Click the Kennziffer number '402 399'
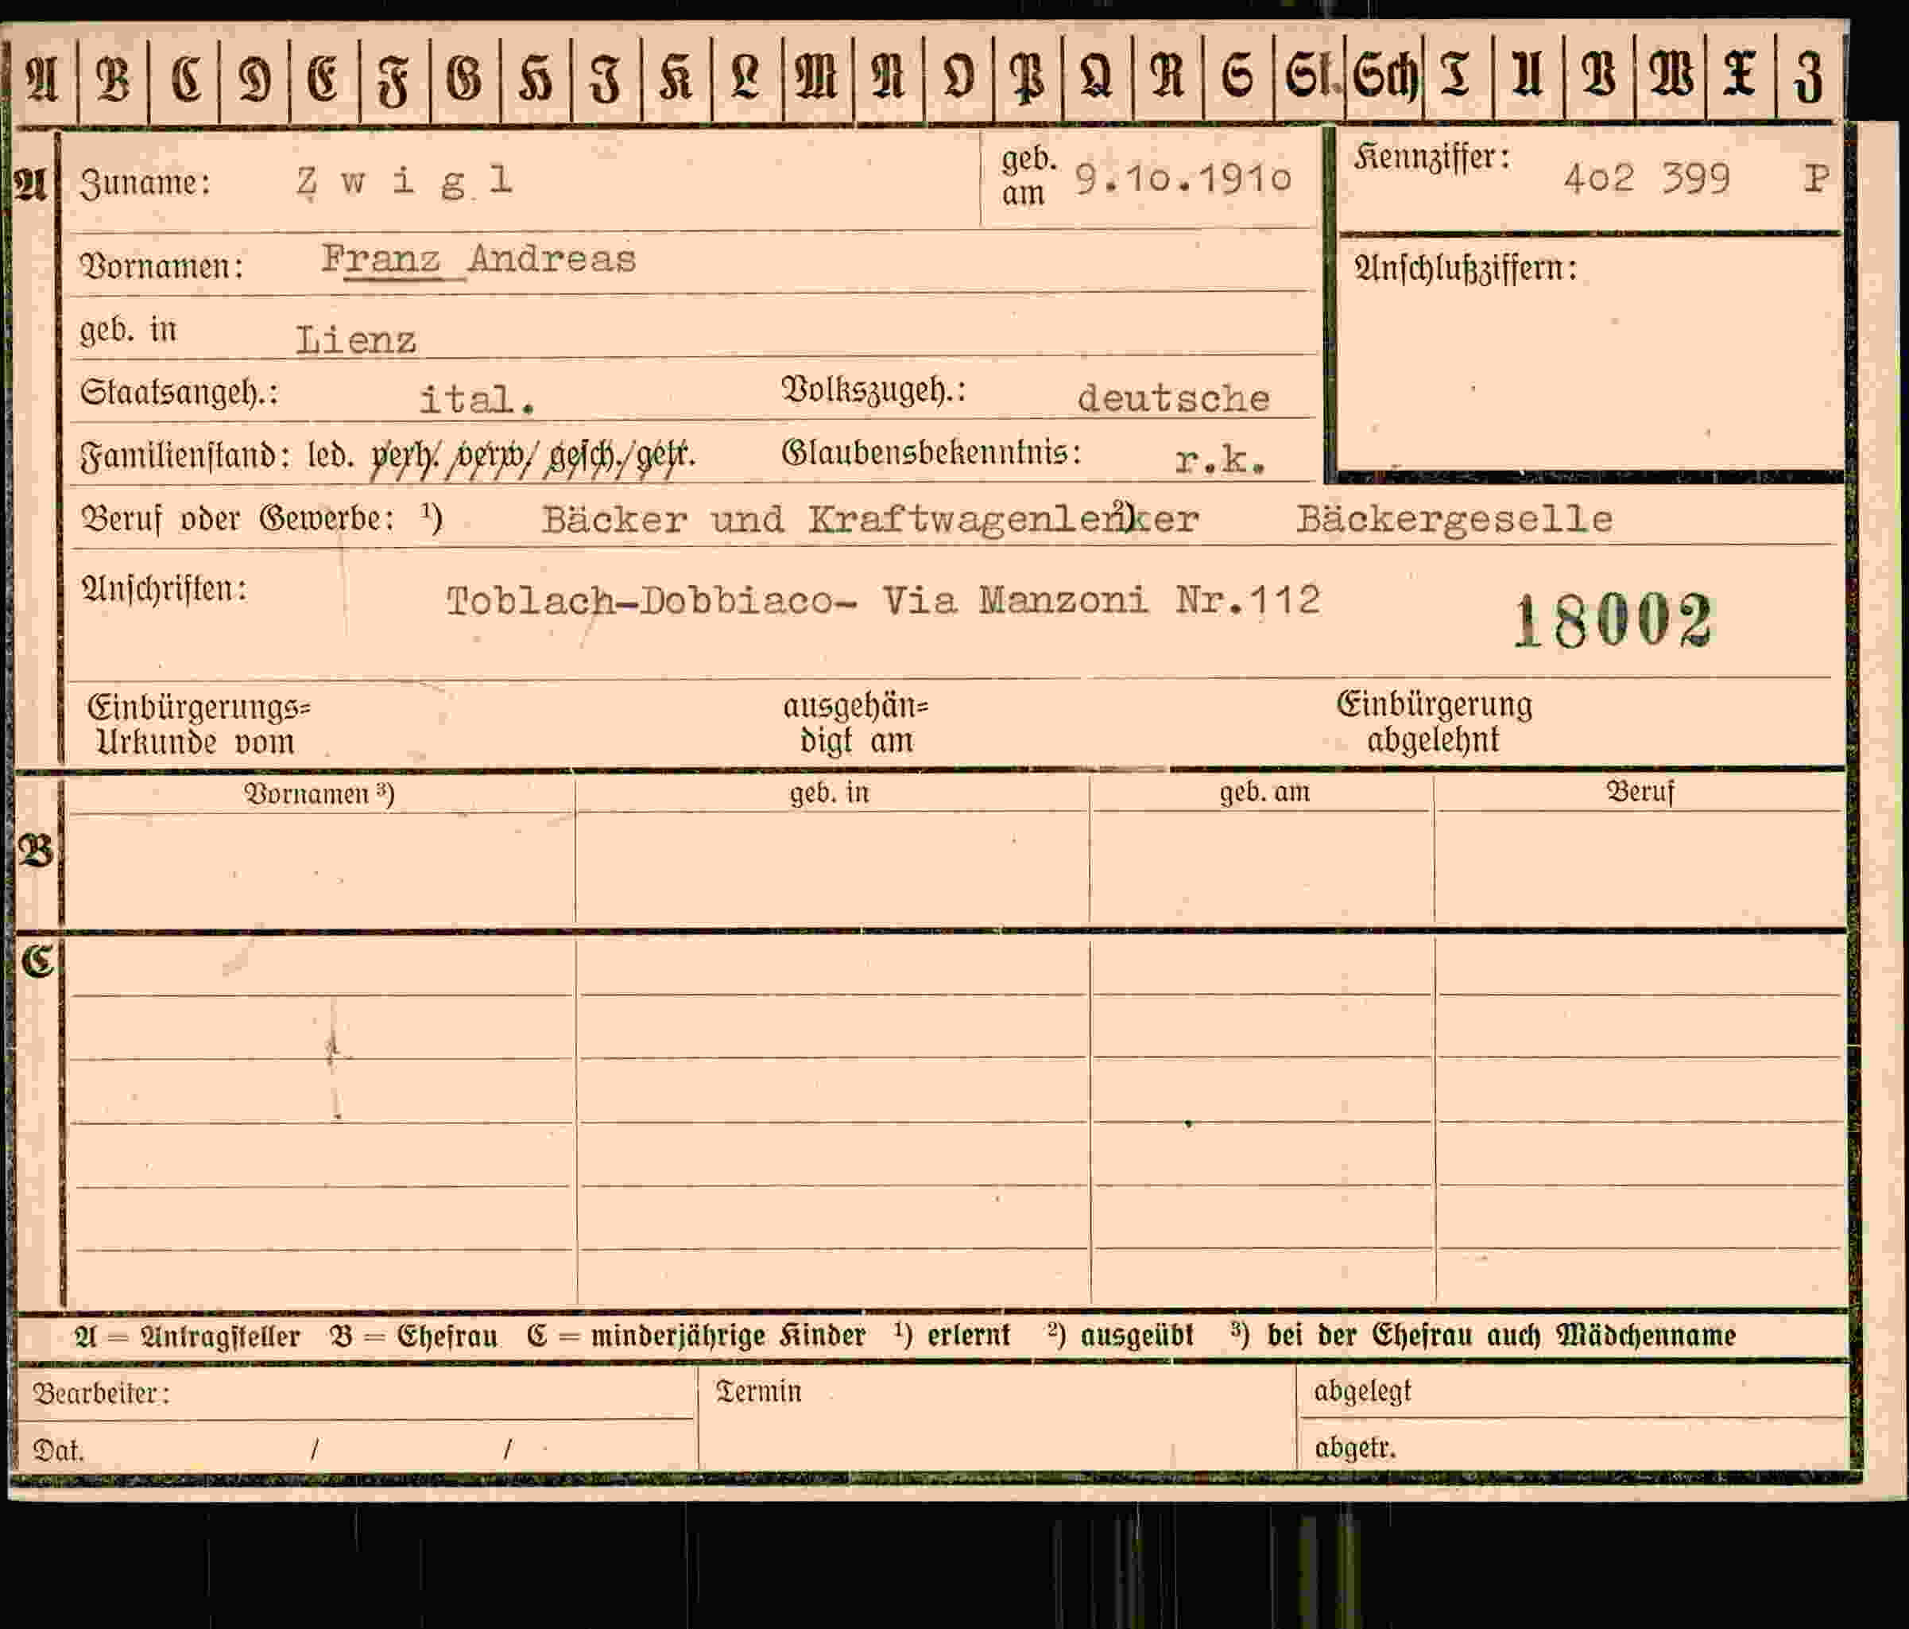The image size is (1909, 1629). 1647,178
